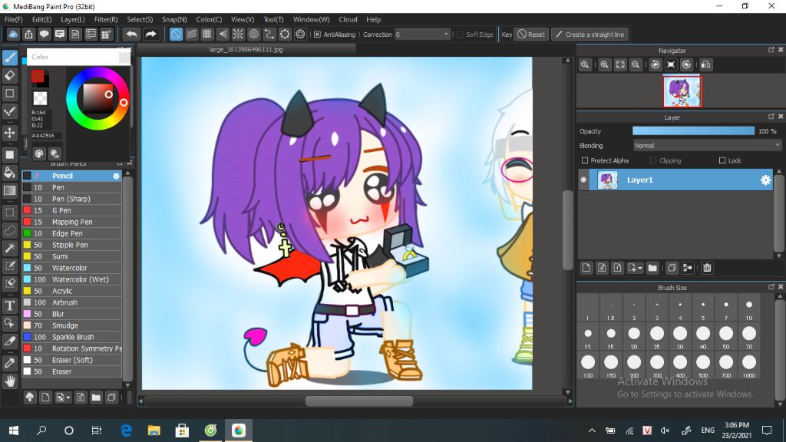Viewport: 786px width, 442px height.
Task: Open the Correction dropdown
Action: tap(422, 35)
